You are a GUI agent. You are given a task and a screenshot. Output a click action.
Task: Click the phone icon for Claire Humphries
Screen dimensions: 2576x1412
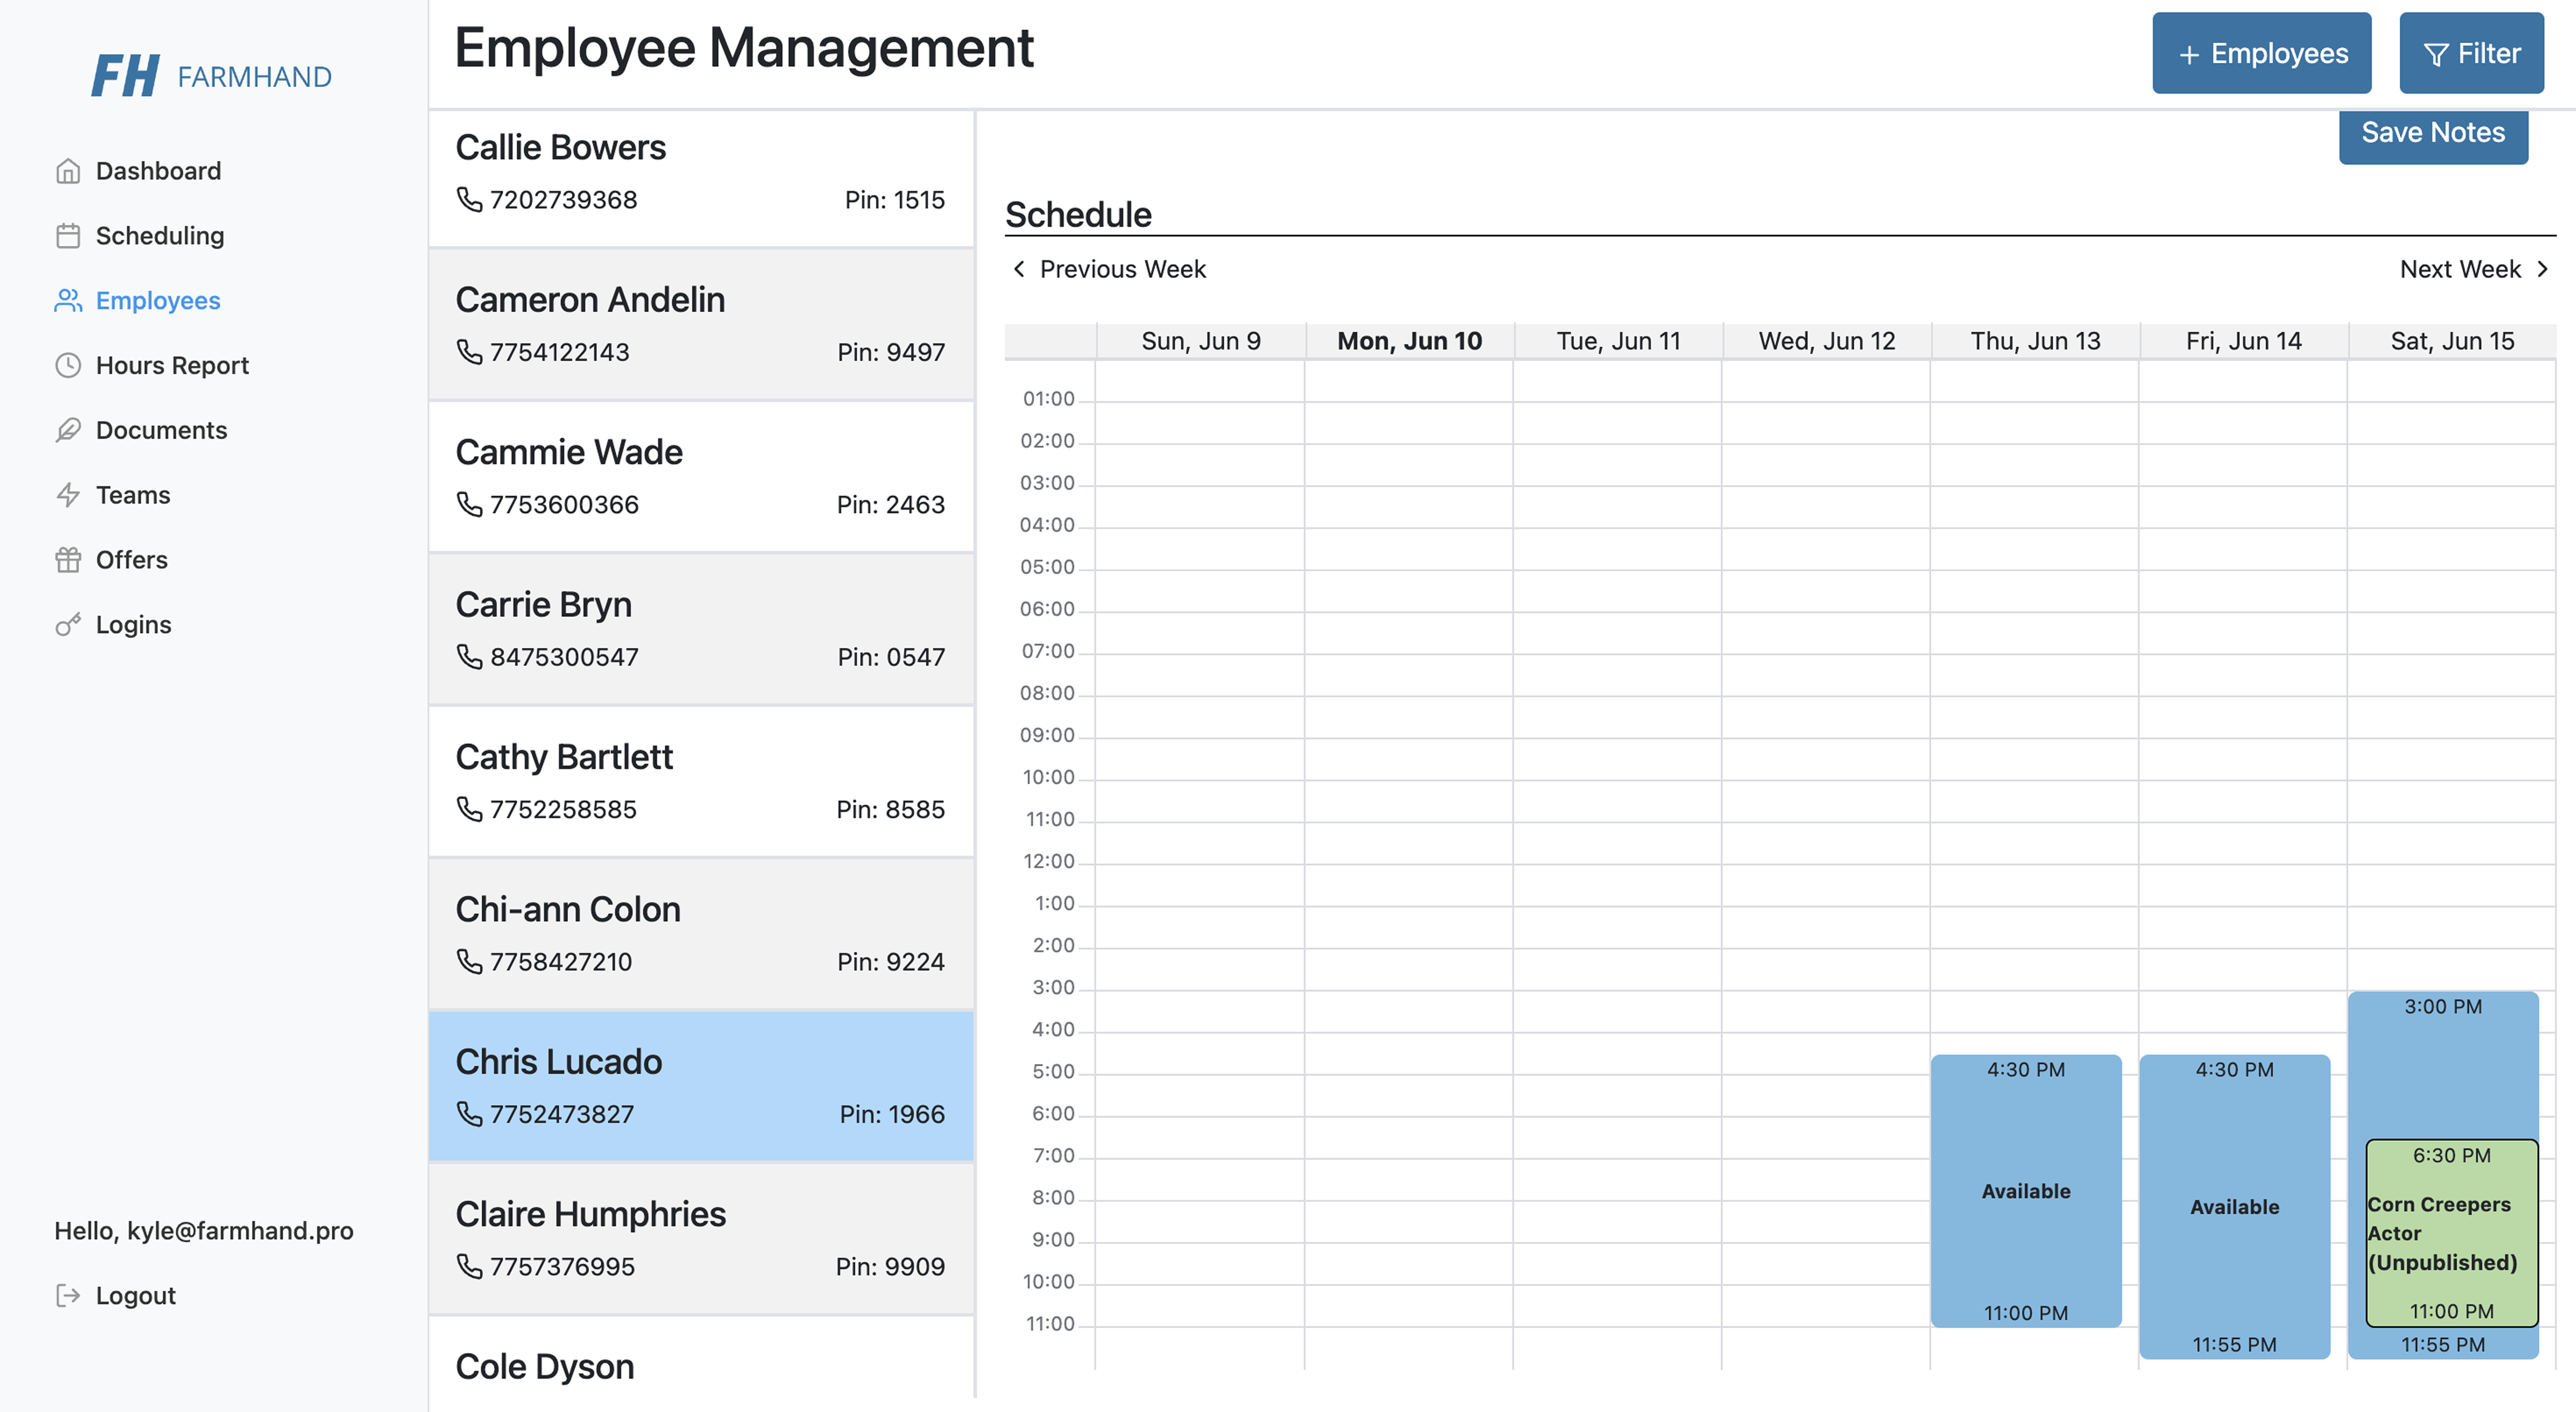(x=469, y=1266)
